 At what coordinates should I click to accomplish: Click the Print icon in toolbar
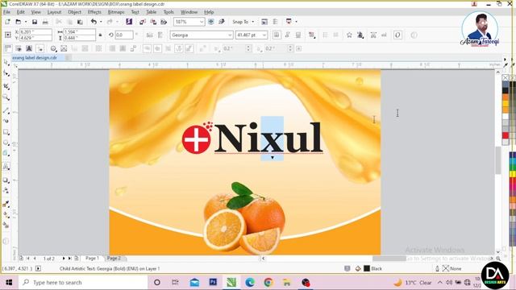[45, 22]
